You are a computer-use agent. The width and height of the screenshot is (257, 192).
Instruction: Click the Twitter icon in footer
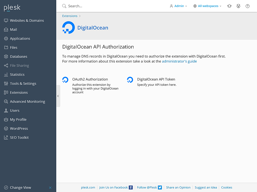coord(160,187)
